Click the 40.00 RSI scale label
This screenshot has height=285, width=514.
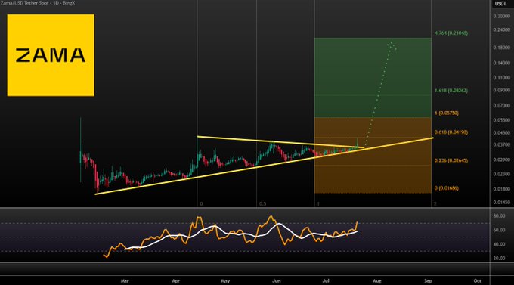tap(499, 244)
